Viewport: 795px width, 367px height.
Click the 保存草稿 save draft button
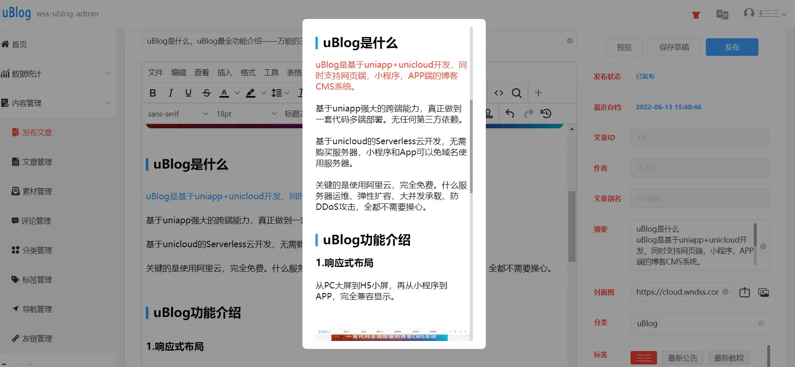[674, 47]
